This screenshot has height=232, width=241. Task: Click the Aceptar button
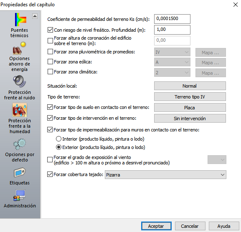coord(156,226)
